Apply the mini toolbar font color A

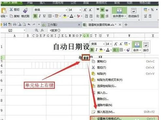(108, 50)
